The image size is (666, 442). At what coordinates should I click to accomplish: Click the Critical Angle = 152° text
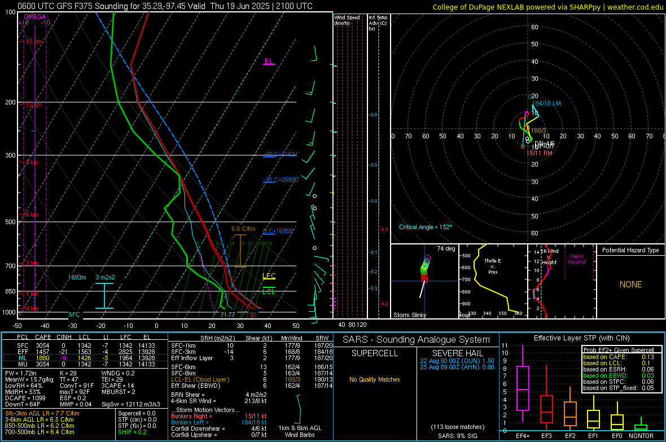(x=426, y=227)
